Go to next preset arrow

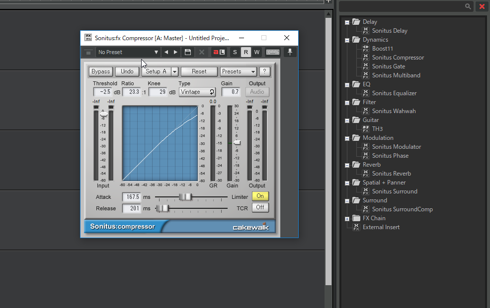point(175,52)
